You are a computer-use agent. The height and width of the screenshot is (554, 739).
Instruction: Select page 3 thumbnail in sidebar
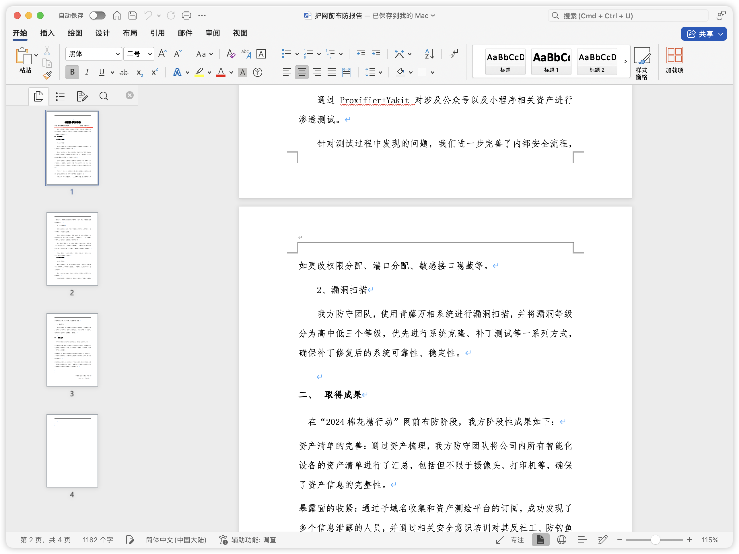point(72,350)
